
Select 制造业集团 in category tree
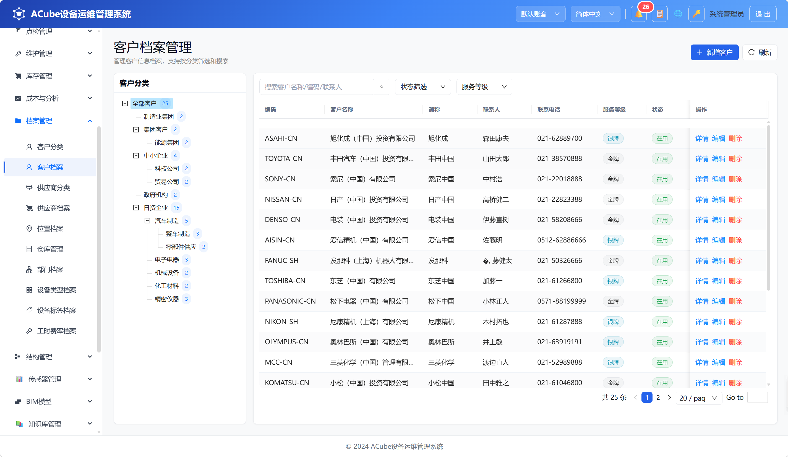[x=158, y=117]
